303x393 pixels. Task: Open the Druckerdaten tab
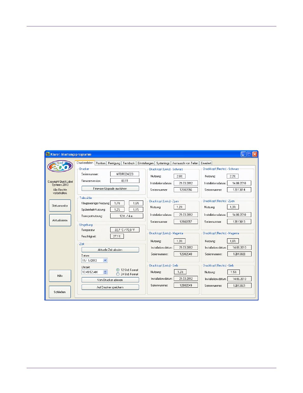[85, 163]
